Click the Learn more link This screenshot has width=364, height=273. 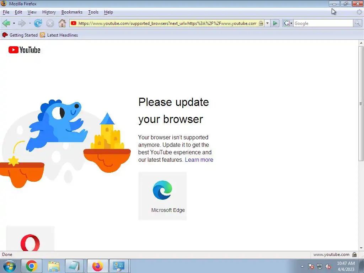click(x=199, y=160)
